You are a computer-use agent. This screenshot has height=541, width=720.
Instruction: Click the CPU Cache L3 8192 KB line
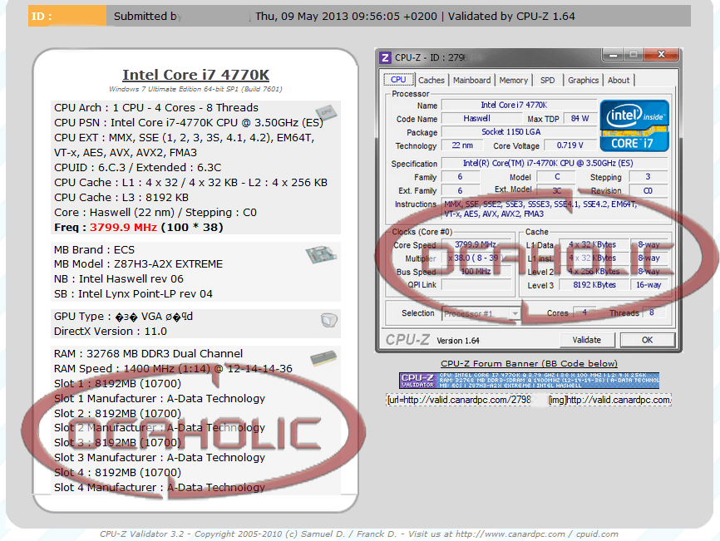point(121,197)
